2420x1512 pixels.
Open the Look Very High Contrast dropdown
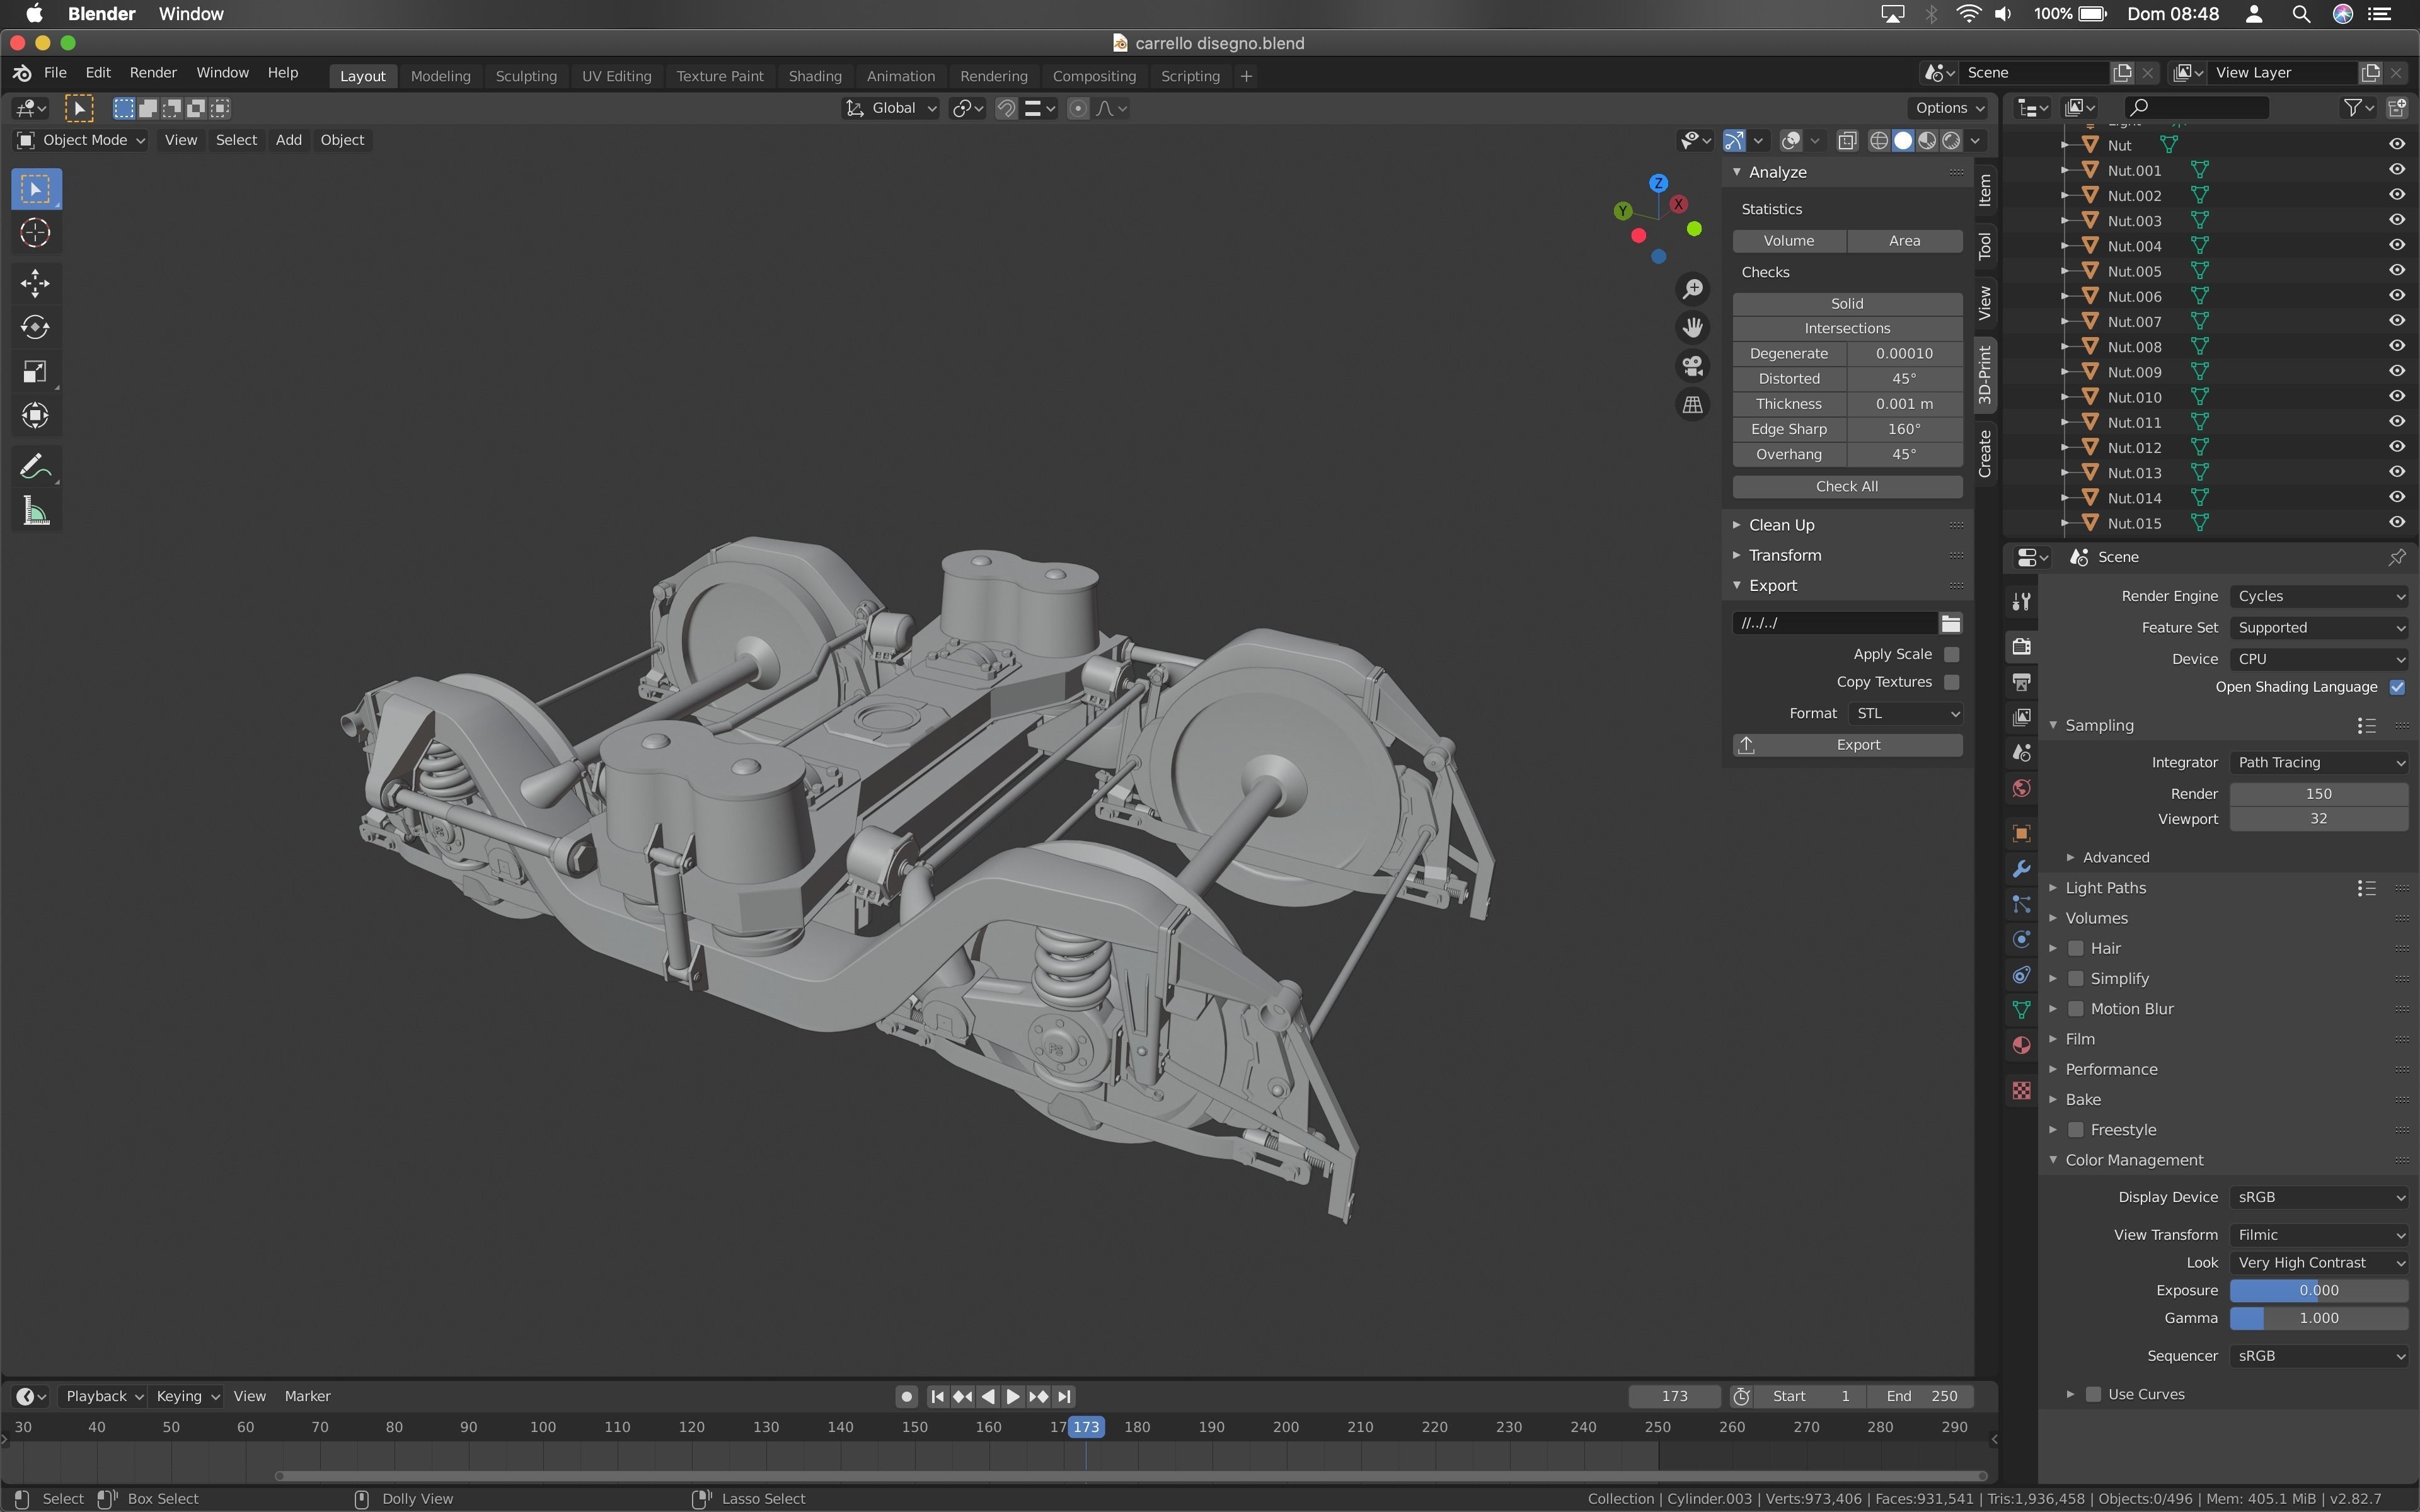coord(2319,1263)
